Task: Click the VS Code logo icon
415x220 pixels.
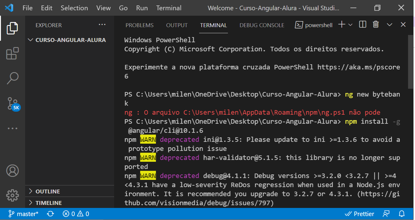Action: click(9, 8)
